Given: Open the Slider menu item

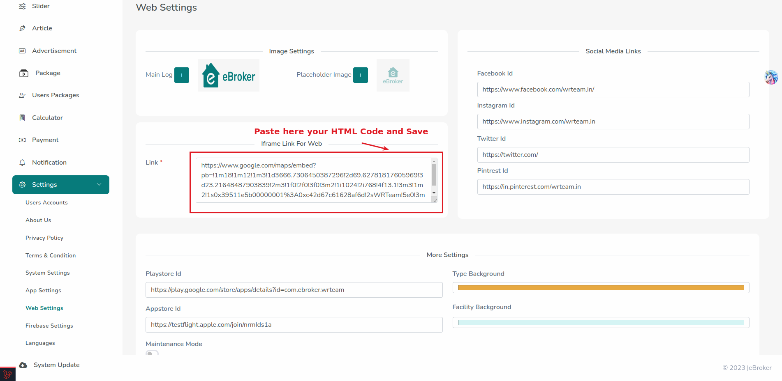Looking at the screenshot, I should [41, 6].
